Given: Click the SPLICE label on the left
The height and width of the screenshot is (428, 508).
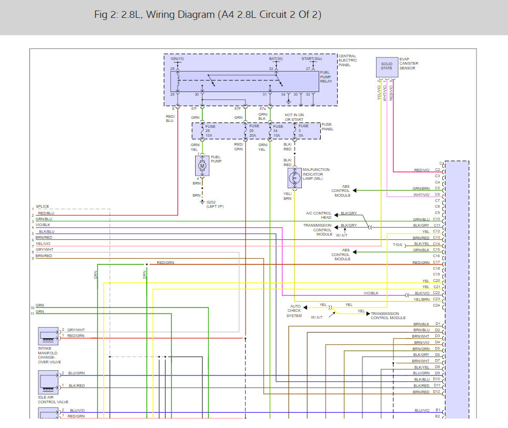Looking at the screenshot, I should (42, 206).
